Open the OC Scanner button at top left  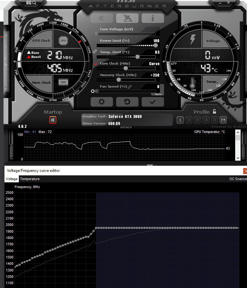[31, 3]
